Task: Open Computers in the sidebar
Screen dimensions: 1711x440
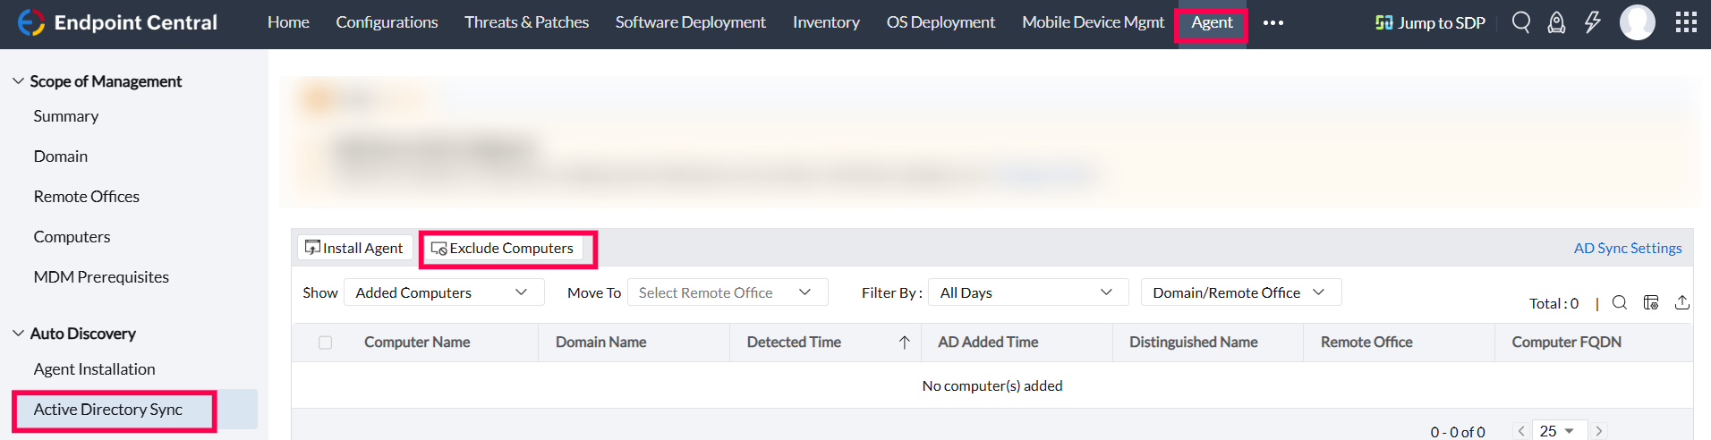Action: tap(72, 237)
